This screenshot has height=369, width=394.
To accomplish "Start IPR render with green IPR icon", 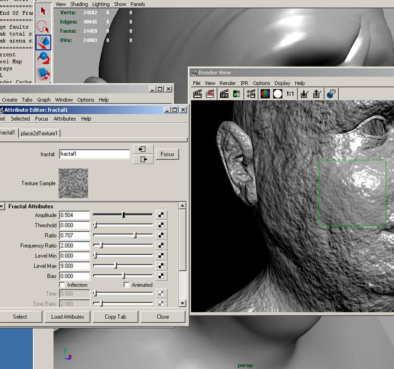I will (x=237, y=94).
